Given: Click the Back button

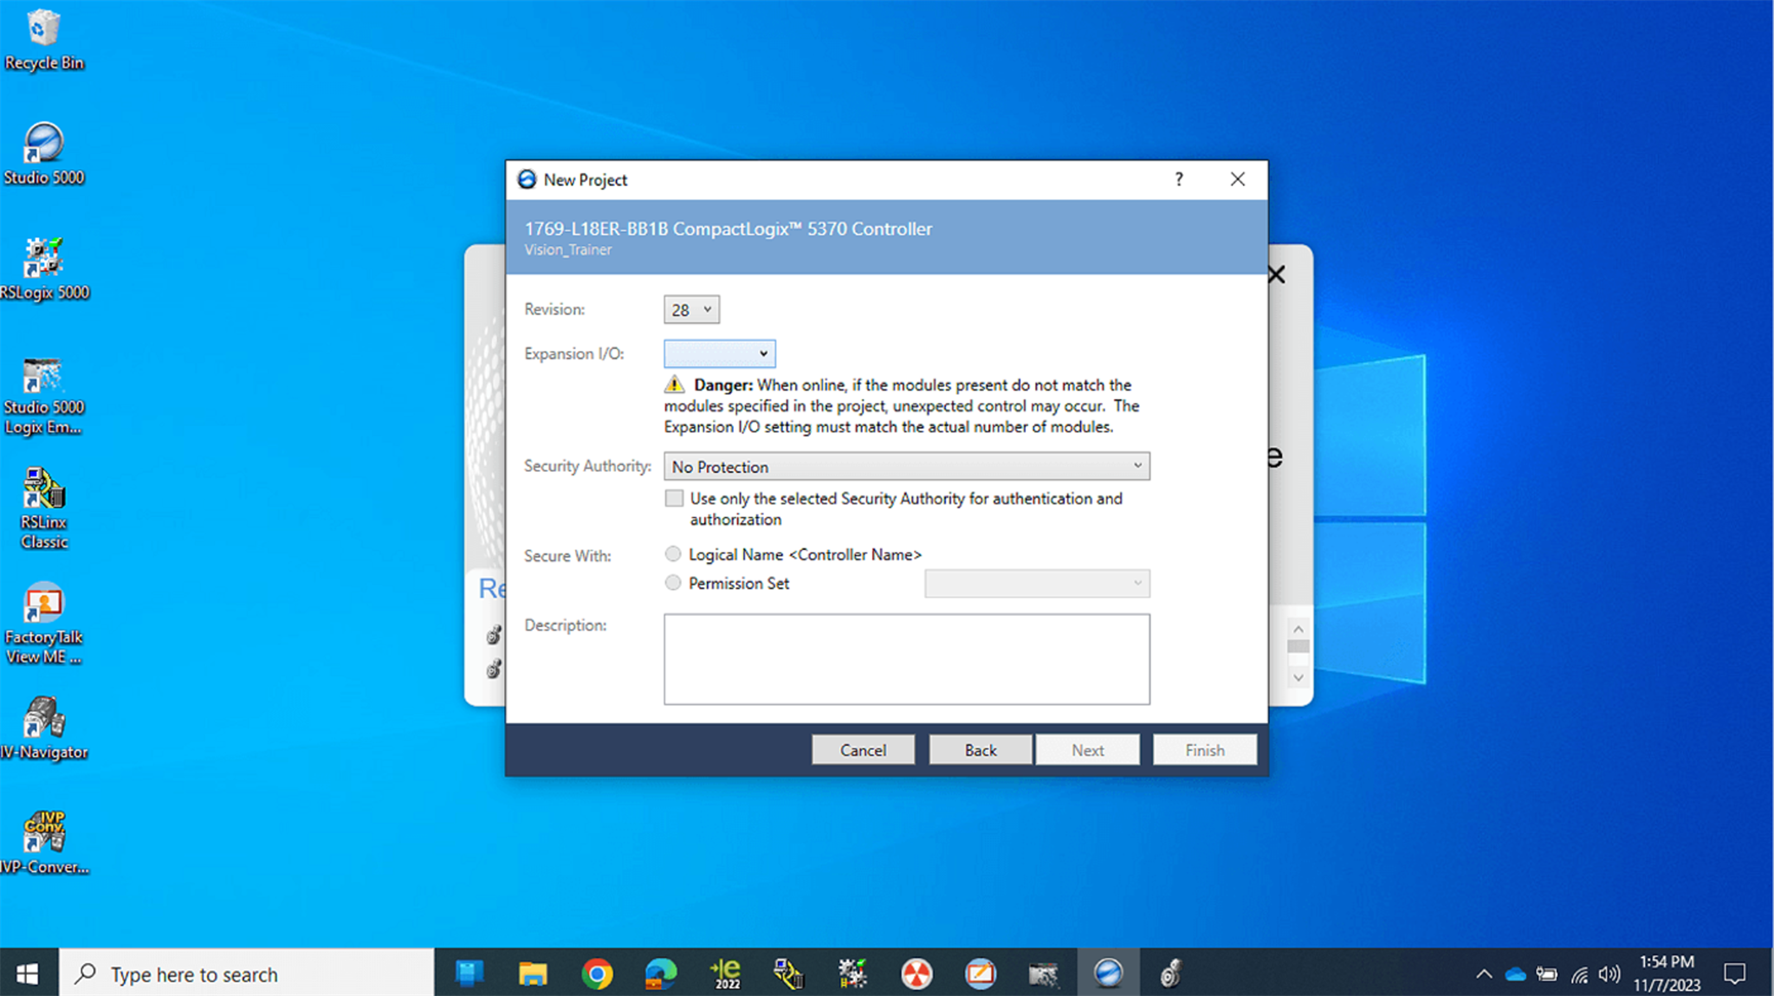Looking at the screenshot, I should point(981,750).
